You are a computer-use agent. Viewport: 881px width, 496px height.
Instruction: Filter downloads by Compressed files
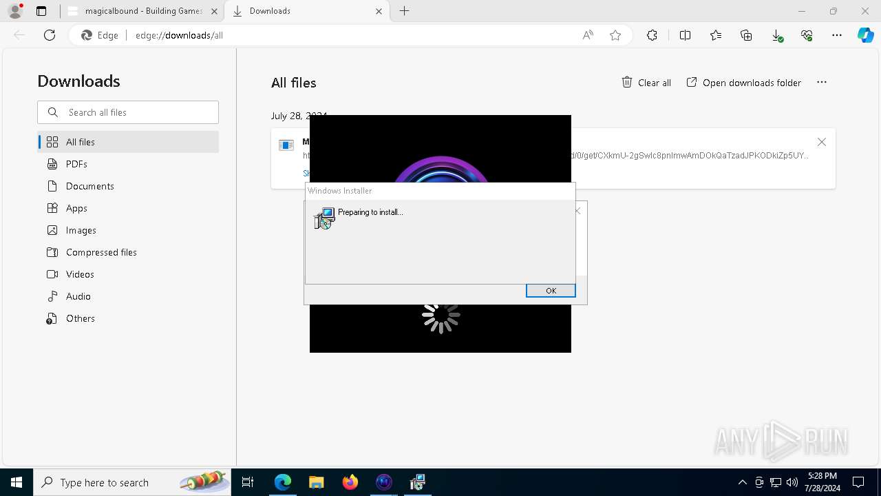point(129,252)
